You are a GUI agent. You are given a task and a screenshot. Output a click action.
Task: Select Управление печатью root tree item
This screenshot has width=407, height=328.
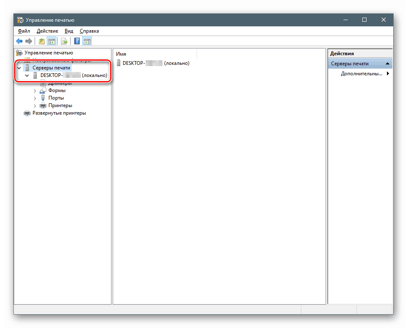click(49, 53)
